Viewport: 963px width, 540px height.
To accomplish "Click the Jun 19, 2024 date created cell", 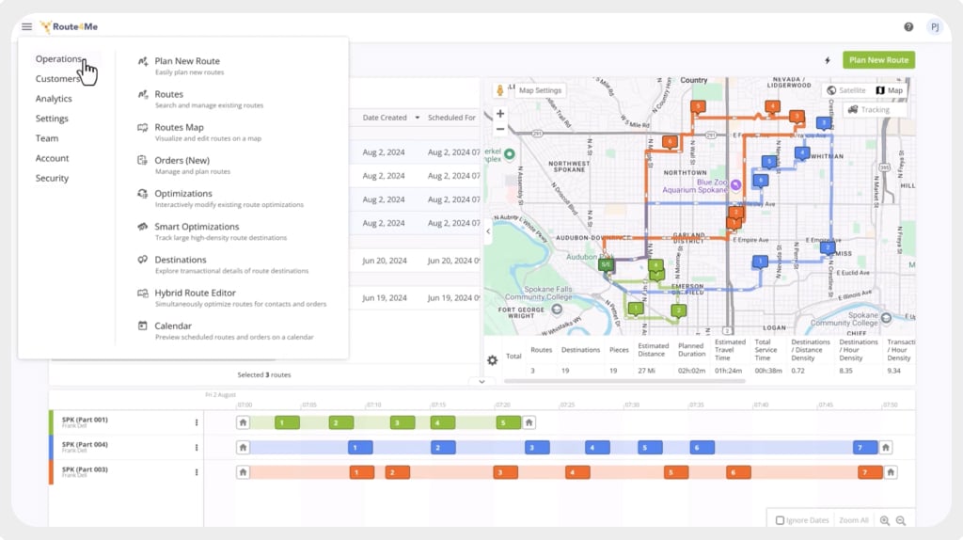I will (x=385, y=298).
